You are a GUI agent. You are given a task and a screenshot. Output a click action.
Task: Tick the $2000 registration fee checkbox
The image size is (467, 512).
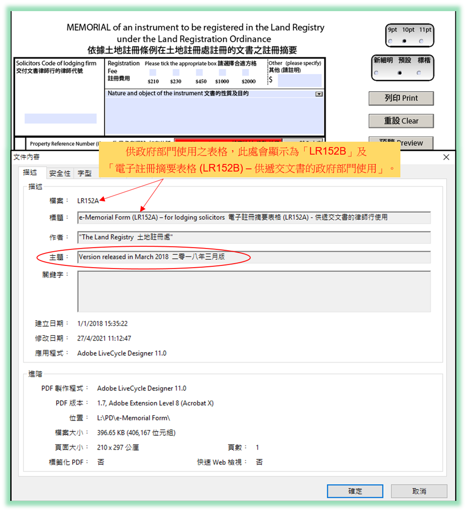coord(245,73)
